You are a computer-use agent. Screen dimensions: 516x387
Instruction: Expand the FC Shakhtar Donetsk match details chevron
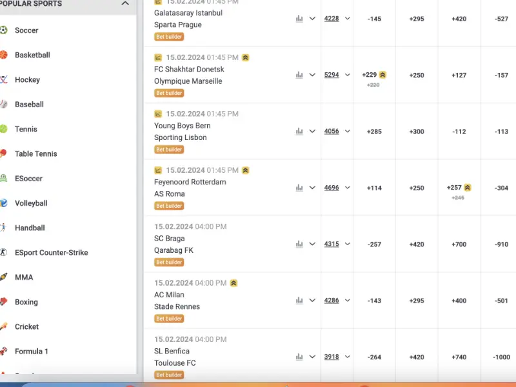(312, 75)
